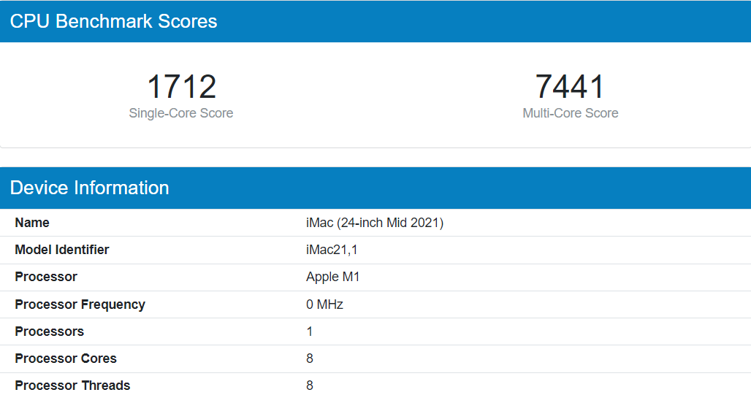Click the Model Identifier label
Image resolution: width=751 pixels, height=414 pixels.
click(62, 250)
